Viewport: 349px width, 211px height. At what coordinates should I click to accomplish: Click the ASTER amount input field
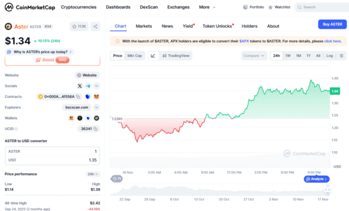(x=52, y=151)
